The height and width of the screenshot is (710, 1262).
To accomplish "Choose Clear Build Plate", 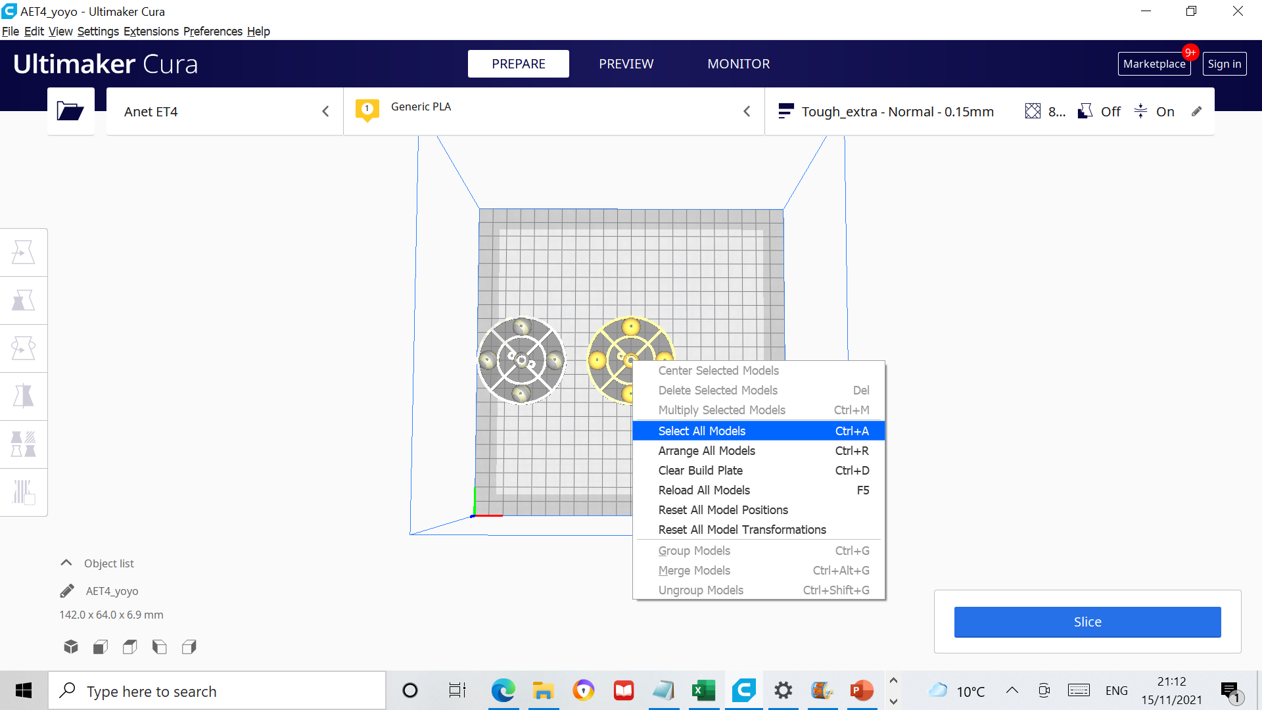I will 759,471.
